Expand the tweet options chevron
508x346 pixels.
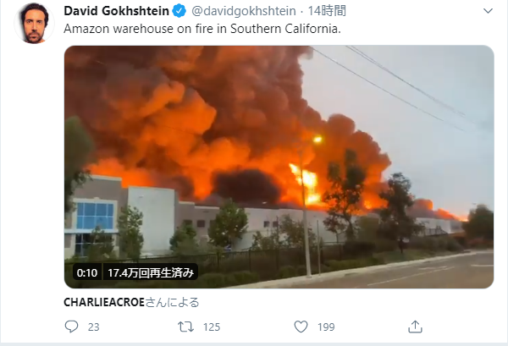point(488,11)
